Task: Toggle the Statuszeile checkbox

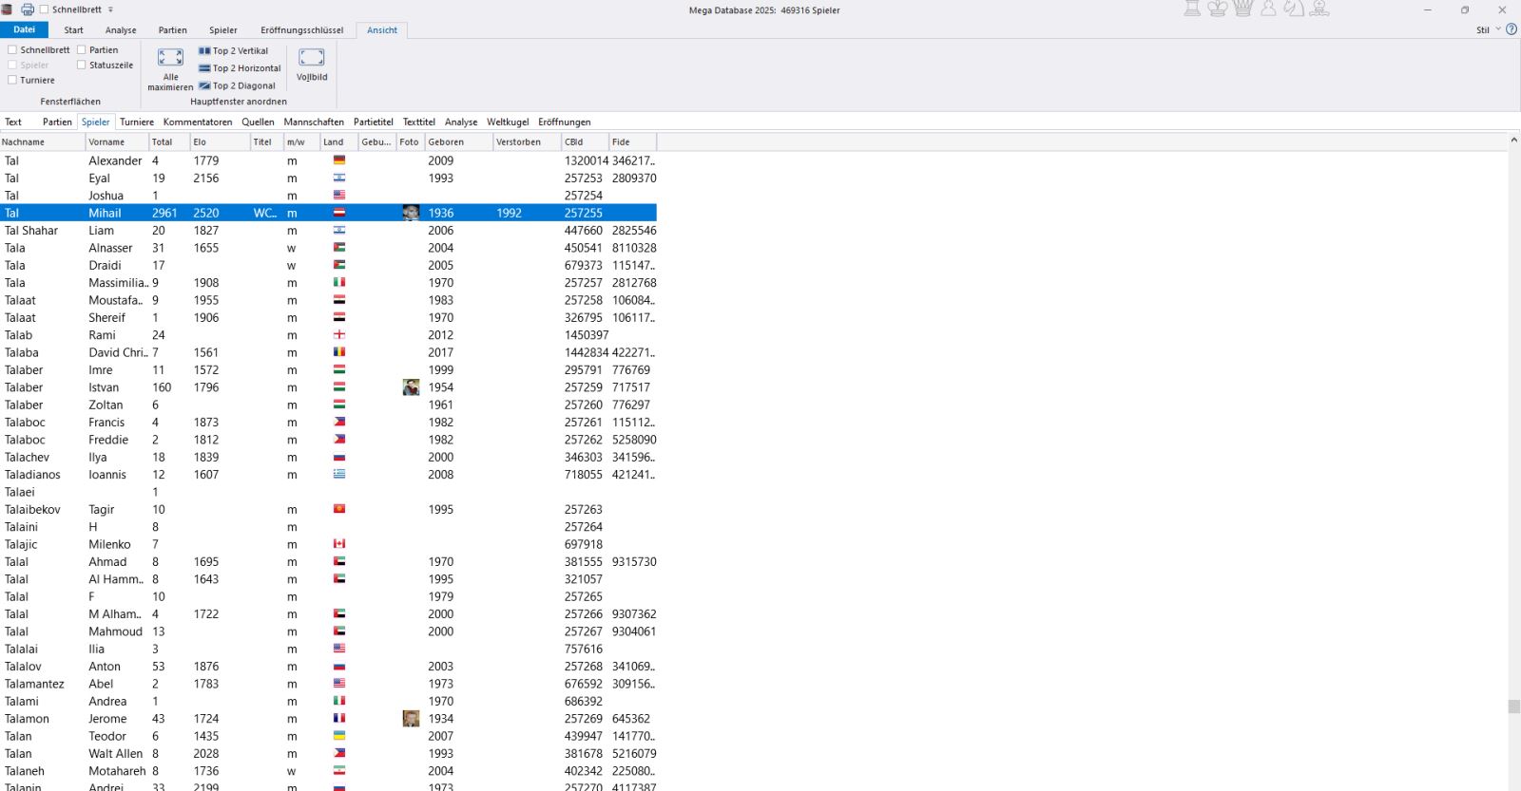Action: 82,66
